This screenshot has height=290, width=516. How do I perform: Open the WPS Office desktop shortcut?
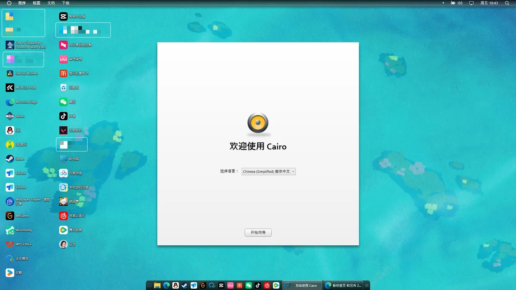click(19, 244)
